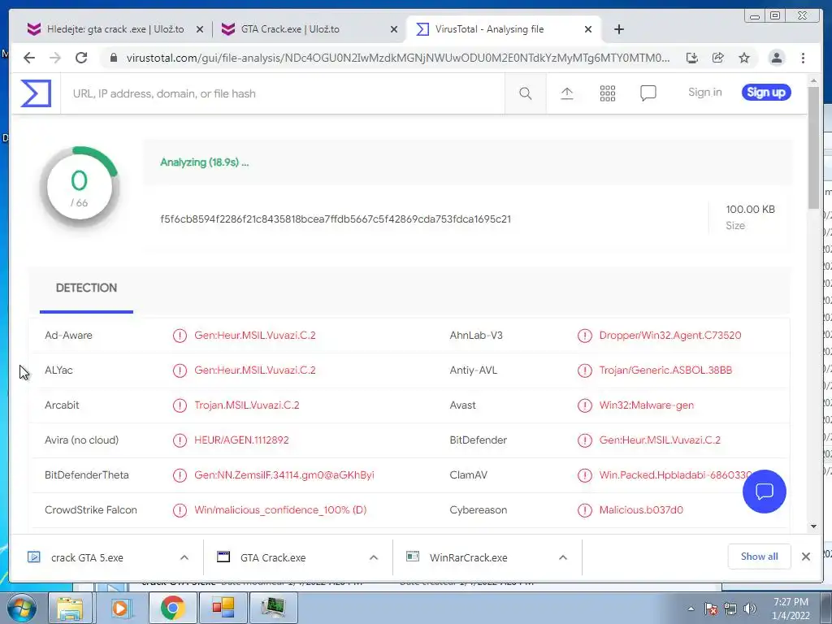Screen dimensions: 832x624
Task: Click the Dropper/Win32.Agent.C73520 result
Action: [x=670, y=336]
